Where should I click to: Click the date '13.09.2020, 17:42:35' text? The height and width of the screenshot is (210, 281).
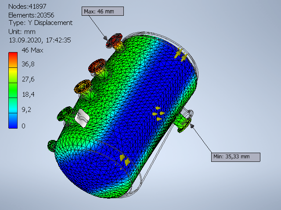[40, 40]
